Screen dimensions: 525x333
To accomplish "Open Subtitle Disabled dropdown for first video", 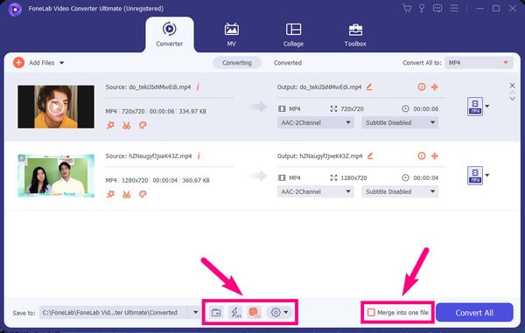I will (400, 122).
